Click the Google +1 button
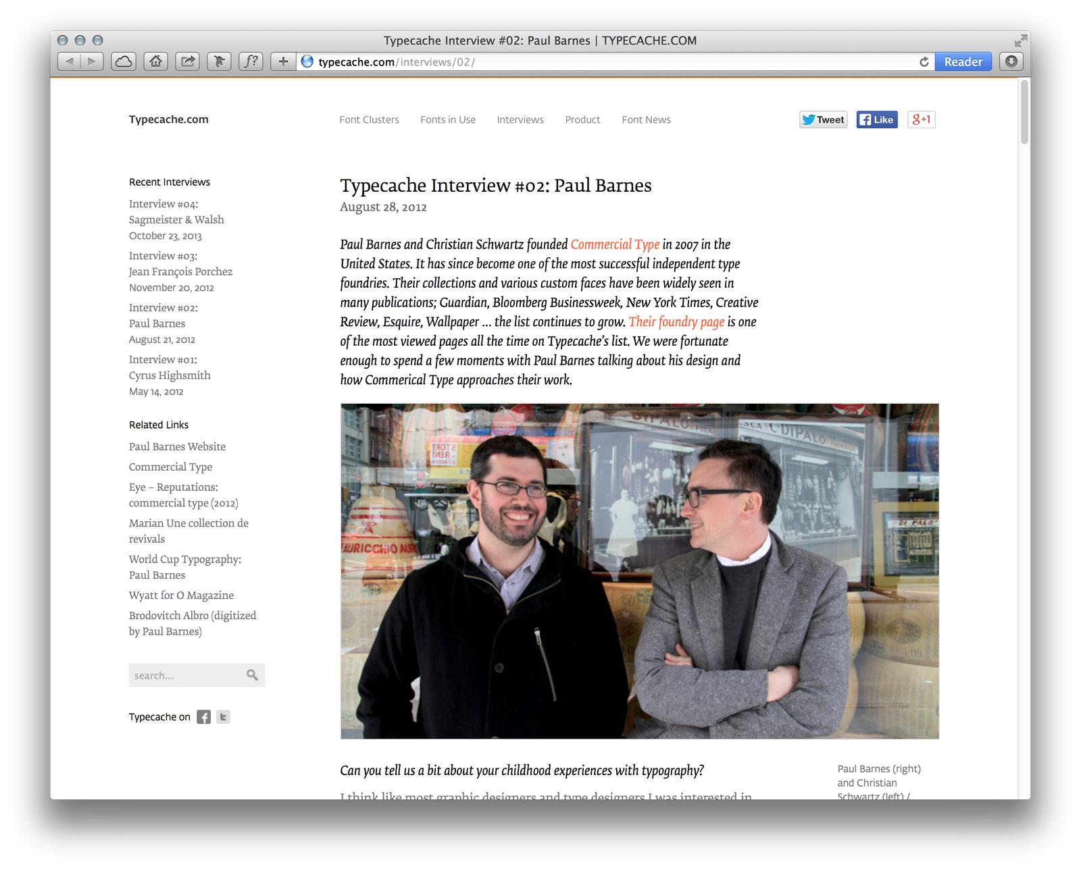1081x869 pixels. coord(921,120)
